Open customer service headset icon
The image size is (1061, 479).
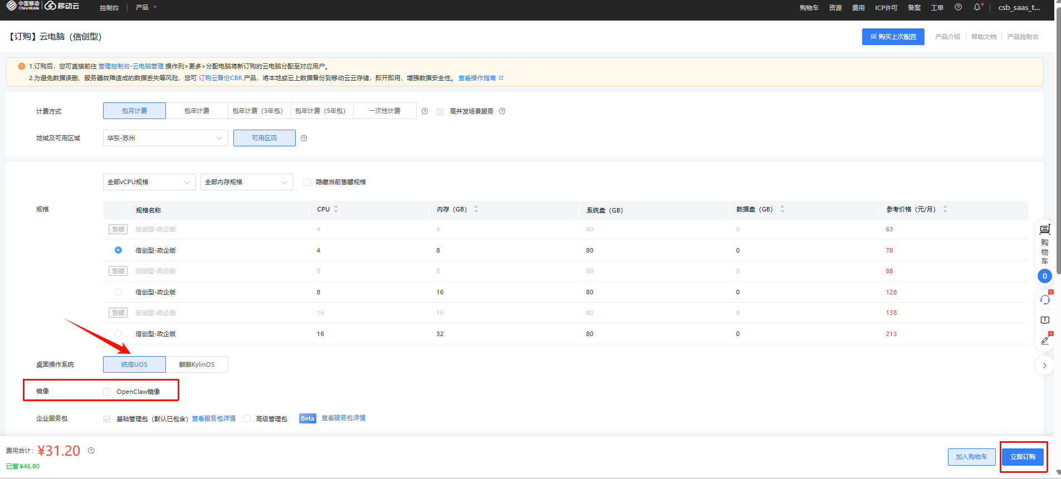[x=1045, y=300]
